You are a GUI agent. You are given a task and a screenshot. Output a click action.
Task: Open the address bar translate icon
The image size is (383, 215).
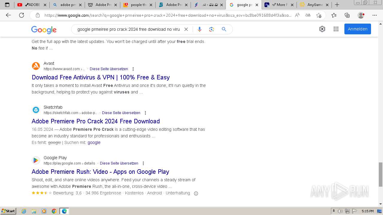(308, 15)
